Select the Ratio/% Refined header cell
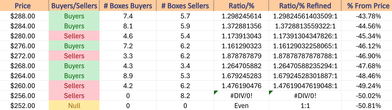This screenshot has width=392, height=110. (305, 5)
